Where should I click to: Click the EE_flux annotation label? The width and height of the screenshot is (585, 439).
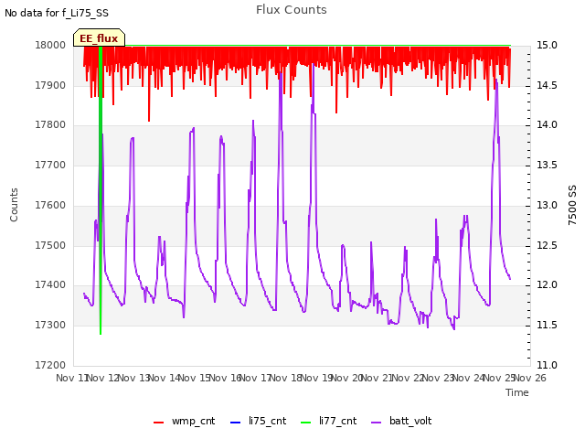pyautogui.click(x=99, y=38)
